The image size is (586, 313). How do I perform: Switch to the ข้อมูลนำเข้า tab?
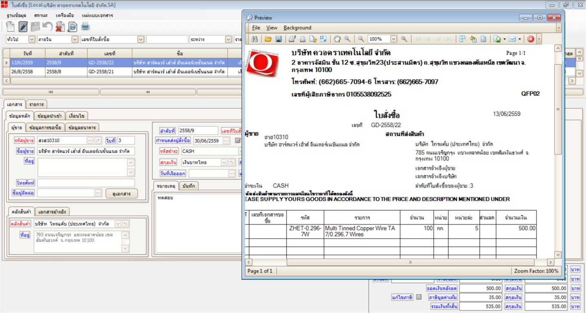50,116
